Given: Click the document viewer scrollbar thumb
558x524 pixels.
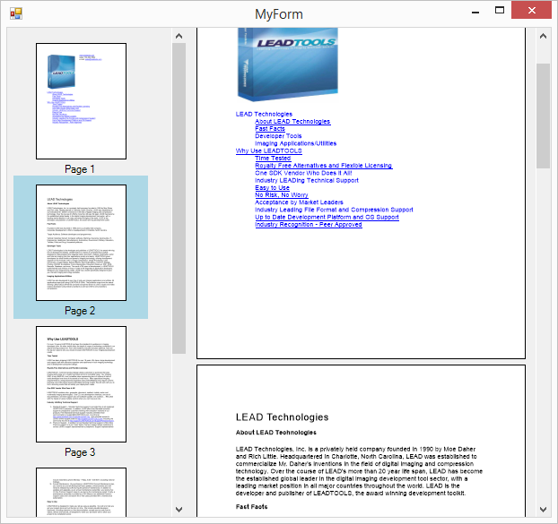Looking at the screenshot, I should point(543,116).
